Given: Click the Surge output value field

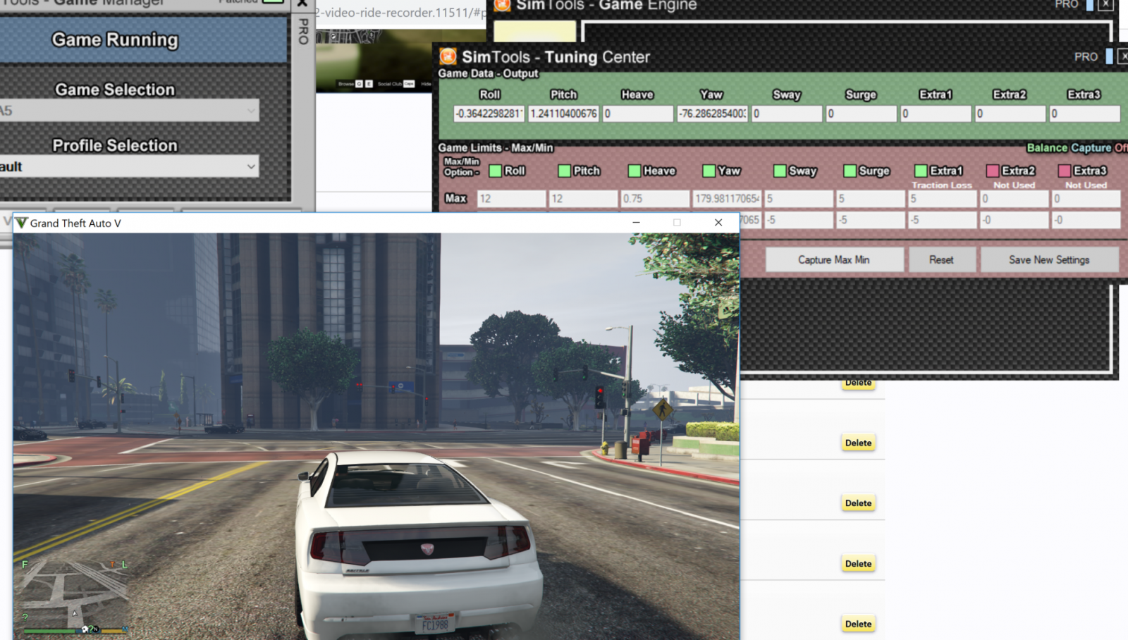Looking at the screenshot, I should 862,113.
